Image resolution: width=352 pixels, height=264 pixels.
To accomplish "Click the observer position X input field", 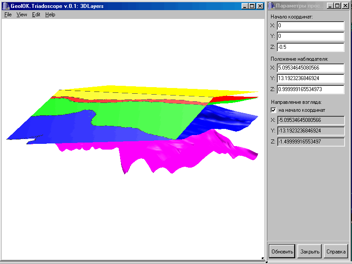I will click(310, 68).
